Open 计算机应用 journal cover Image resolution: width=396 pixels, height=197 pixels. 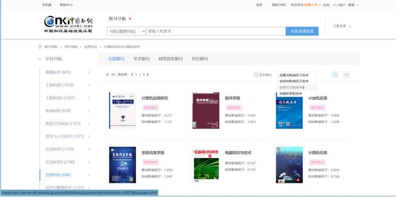click(x=289, y=111)
